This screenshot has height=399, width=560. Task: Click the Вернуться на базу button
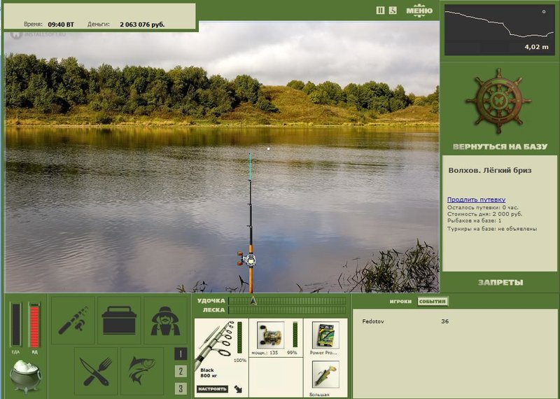click(498, 148)
